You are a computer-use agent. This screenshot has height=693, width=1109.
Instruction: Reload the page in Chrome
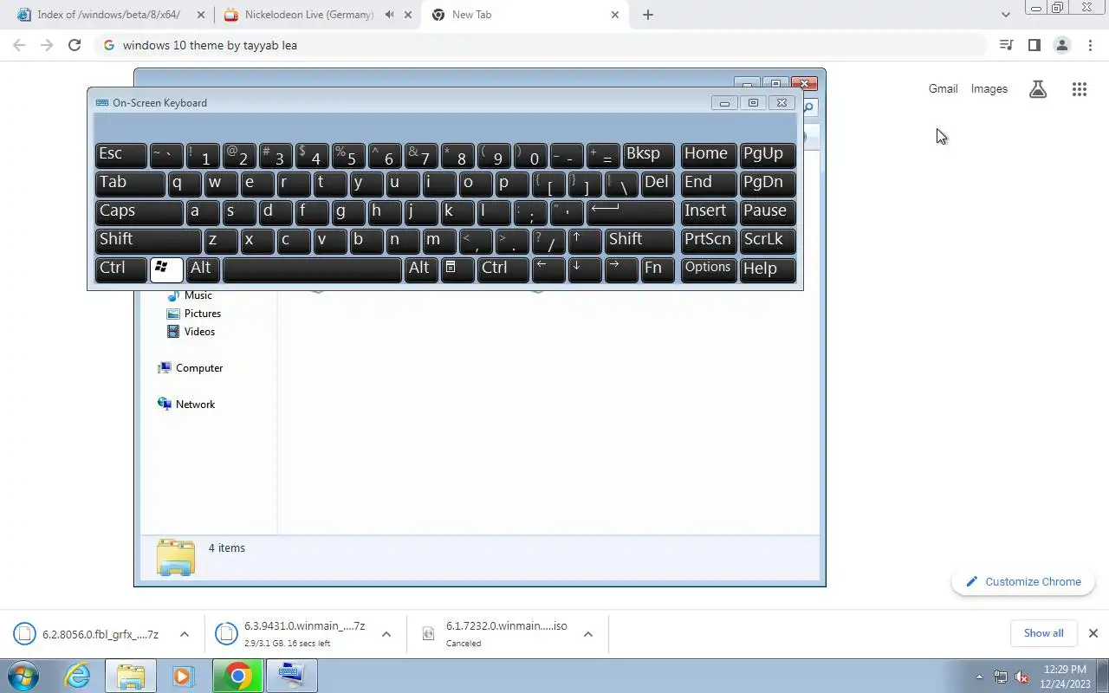point(75,45)
